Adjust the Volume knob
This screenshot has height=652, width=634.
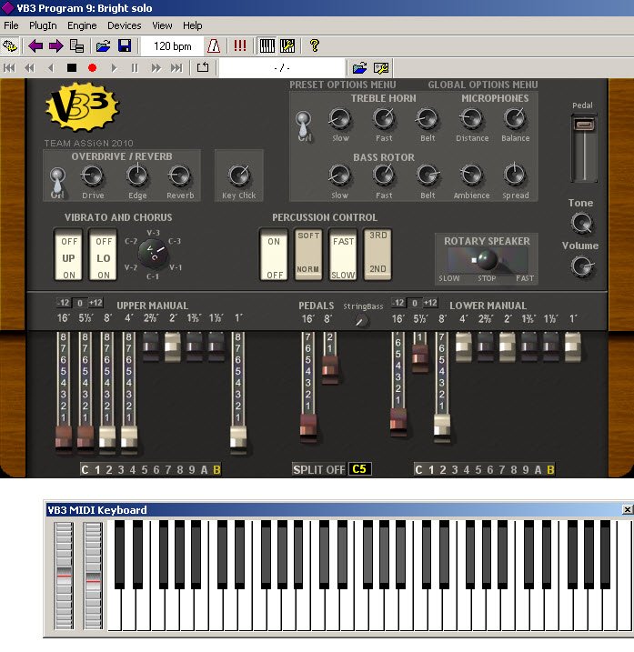coord(581,266)
